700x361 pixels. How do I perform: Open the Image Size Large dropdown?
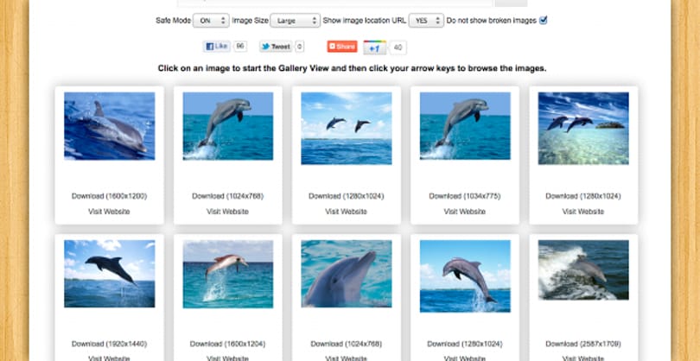click(x=295, y=21)
